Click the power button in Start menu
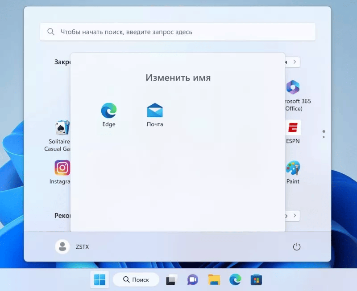 pyautogui.click(x=296, y=247)
